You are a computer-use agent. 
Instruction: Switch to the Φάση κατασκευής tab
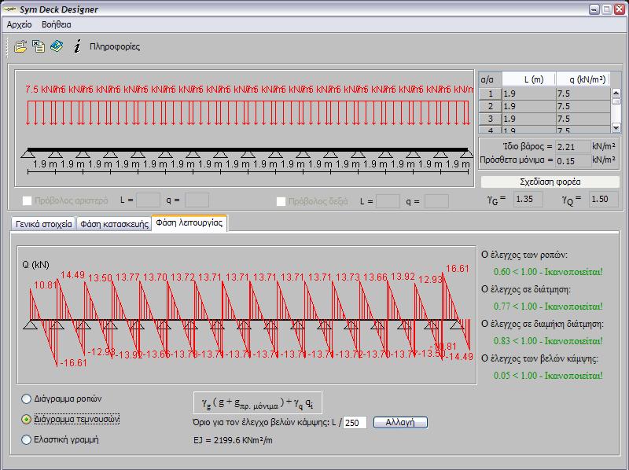point(114,224)
